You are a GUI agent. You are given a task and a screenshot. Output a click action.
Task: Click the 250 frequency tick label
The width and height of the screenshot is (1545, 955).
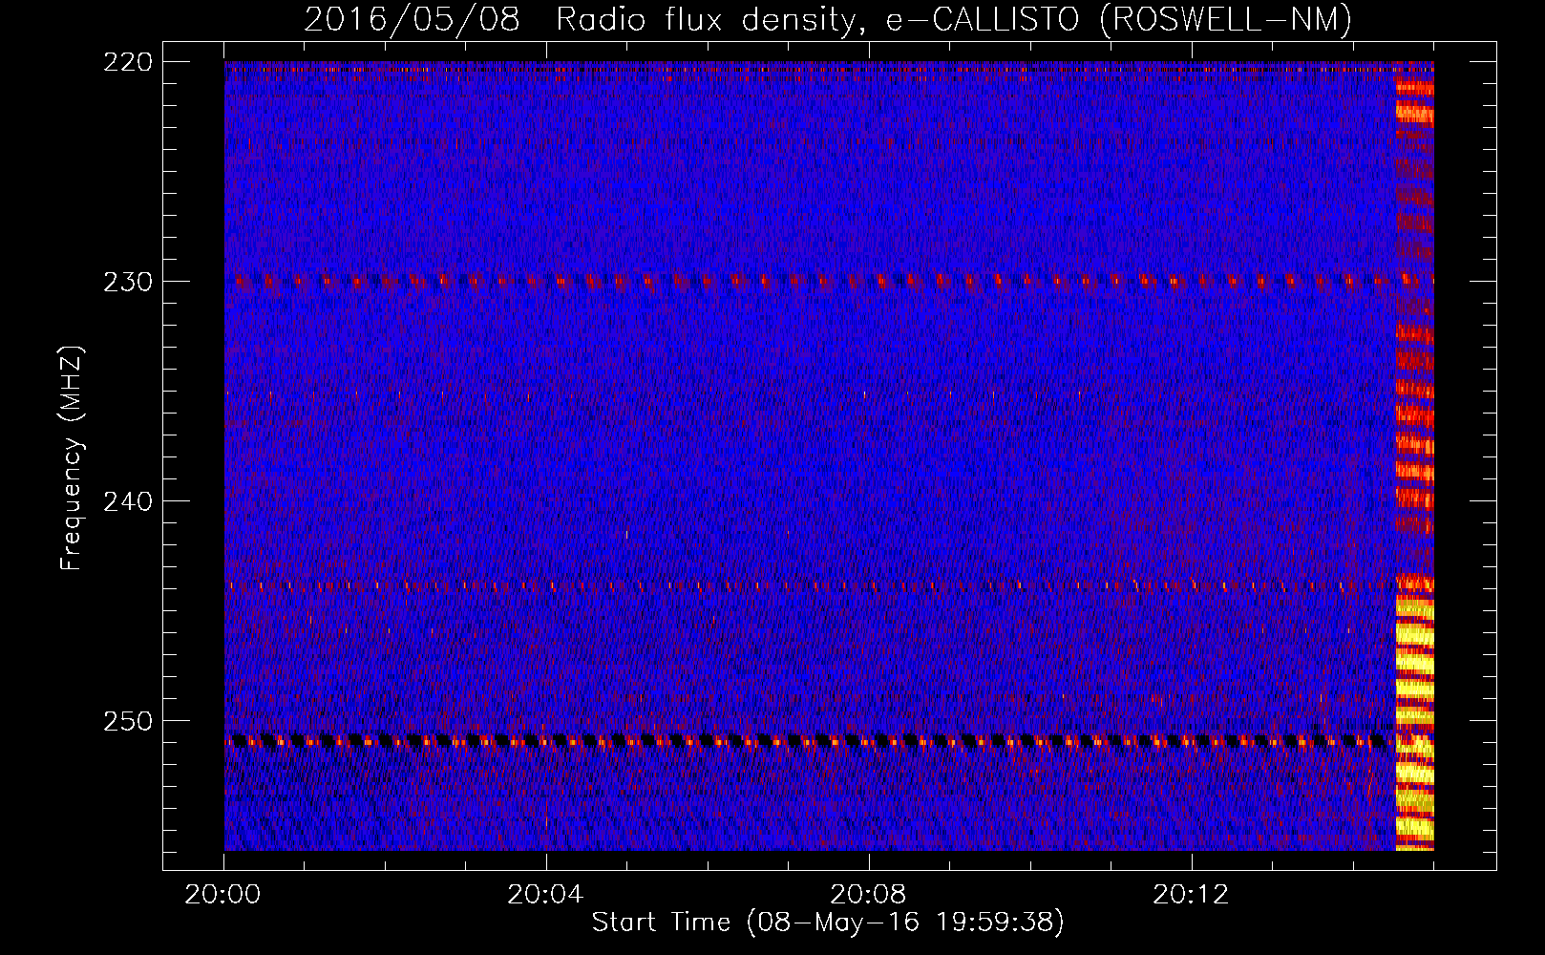pyautogui.click(x=127, y=721)
